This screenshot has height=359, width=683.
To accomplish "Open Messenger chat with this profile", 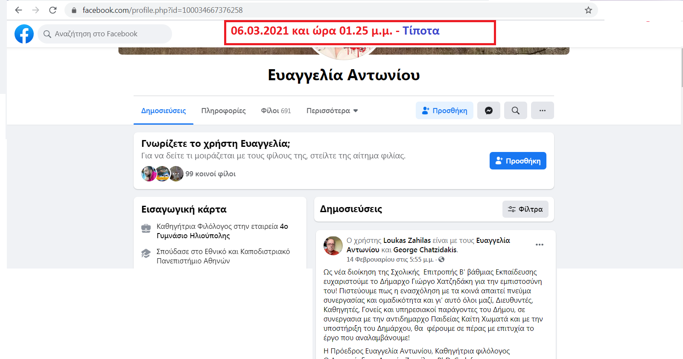I will click(489, 111).
